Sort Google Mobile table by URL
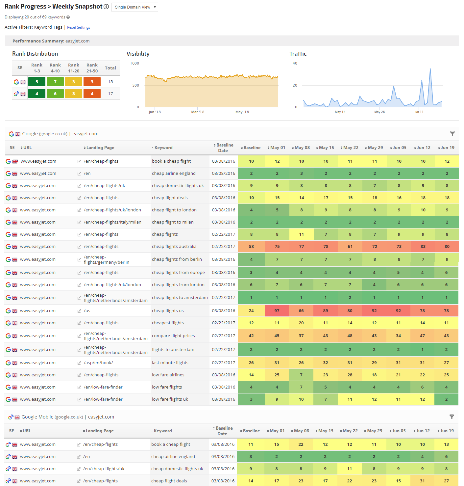The image size is (464, 486). (x=26, y=431)
